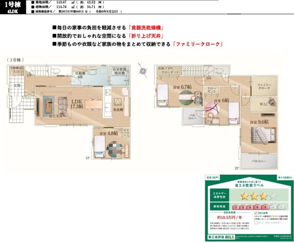Click the 洋室 9.6帖 label
Screen dimensions: 294x243
pyautogui.click(x=260, y=122)
